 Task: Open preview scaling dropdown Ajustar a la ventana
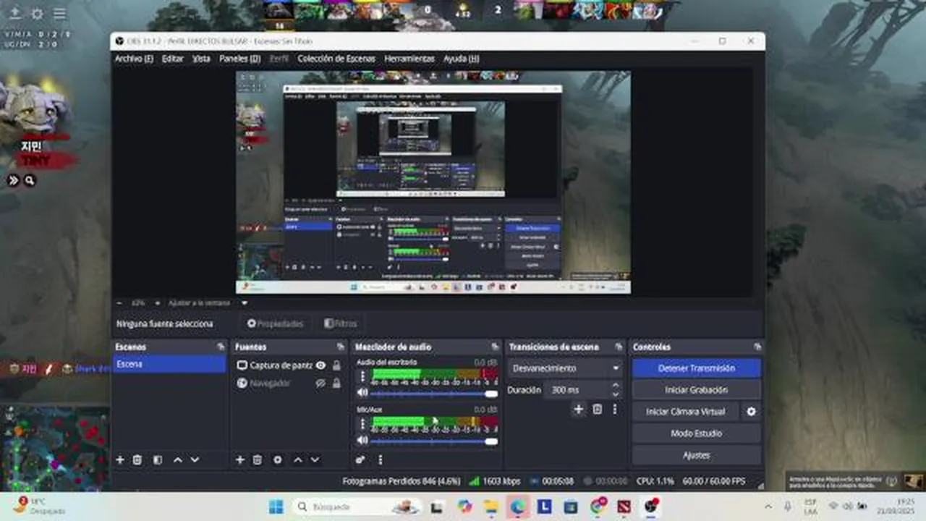(208, 303)
